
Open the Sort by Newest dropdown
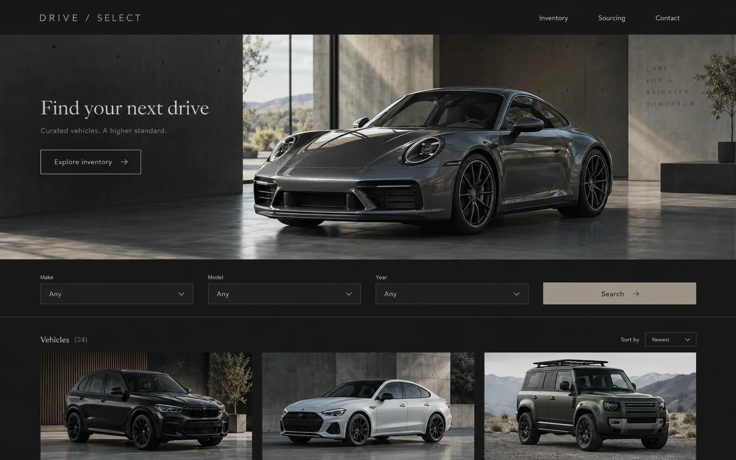tap(671, 339)
